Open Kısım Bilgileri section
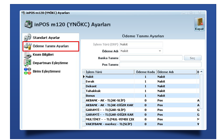The image size is (220, 140). [51, 55]
